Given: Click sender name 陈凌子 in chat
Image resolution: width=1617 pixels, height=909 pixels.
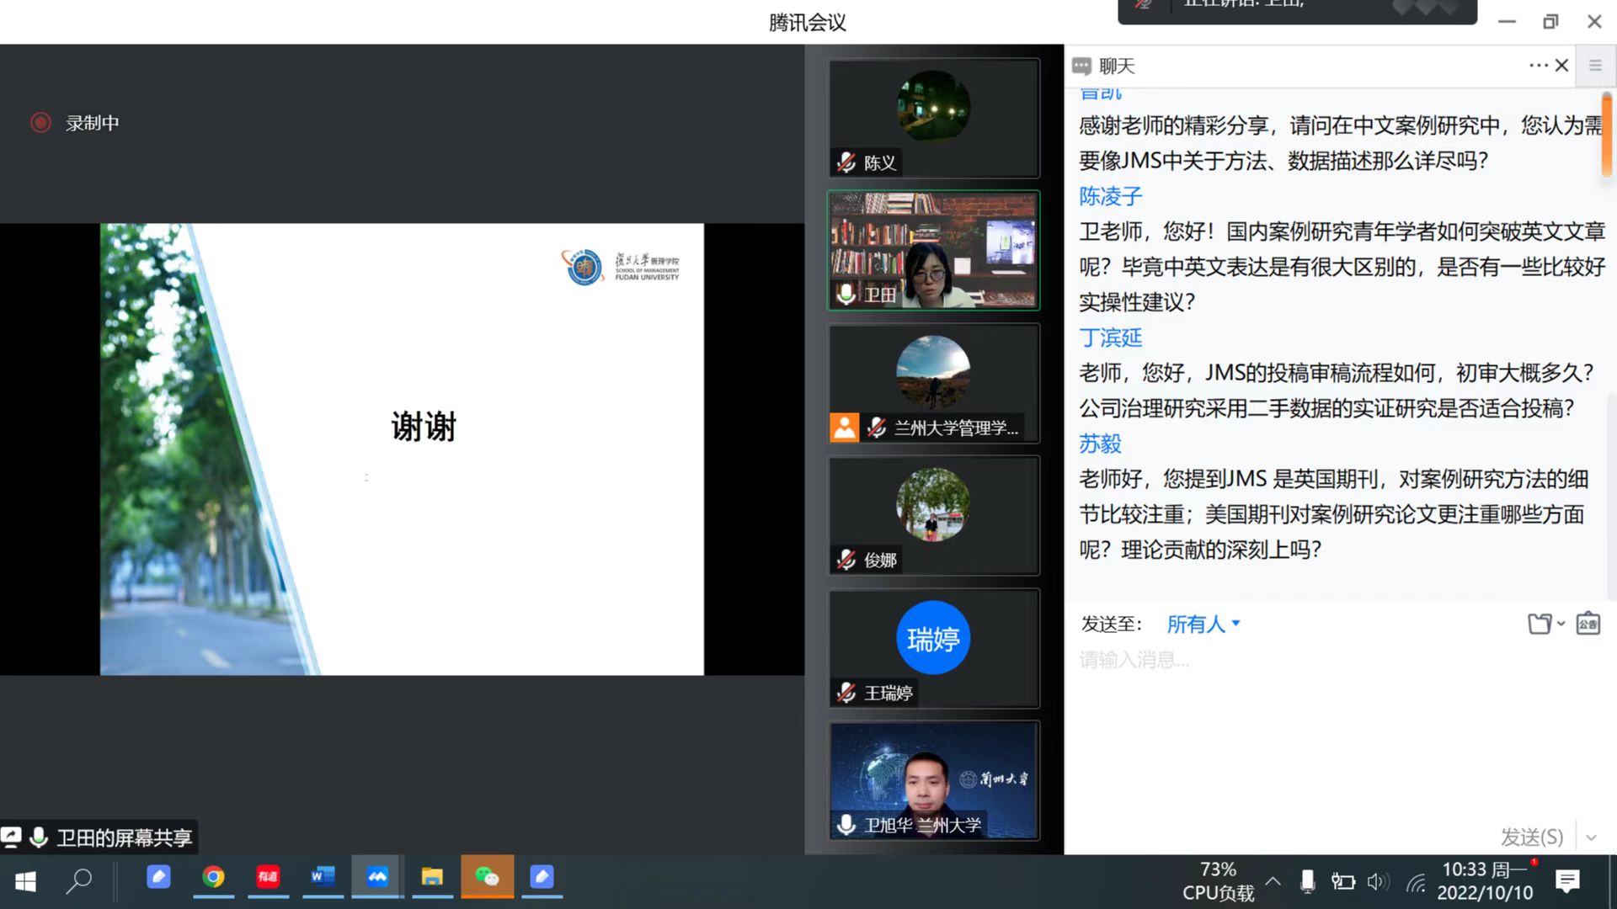Looking at the screenshot, I should [1110, 196].
